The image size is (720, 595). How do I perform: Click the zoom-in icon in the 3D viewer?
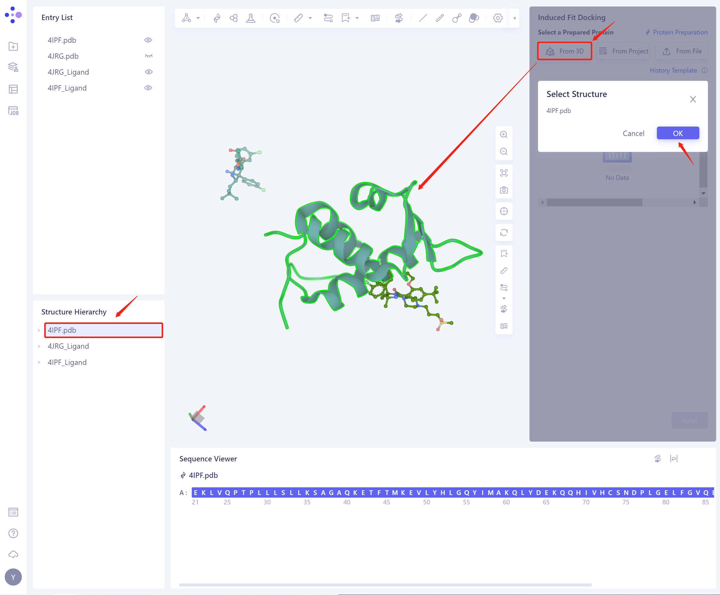point(504,134)
